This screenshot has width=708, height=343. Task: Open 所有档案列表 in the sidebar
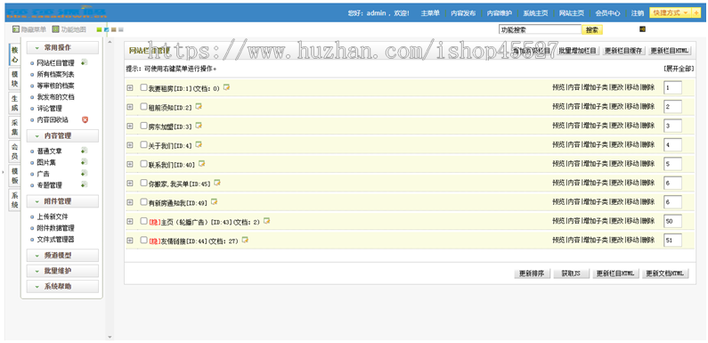(55, 74)
